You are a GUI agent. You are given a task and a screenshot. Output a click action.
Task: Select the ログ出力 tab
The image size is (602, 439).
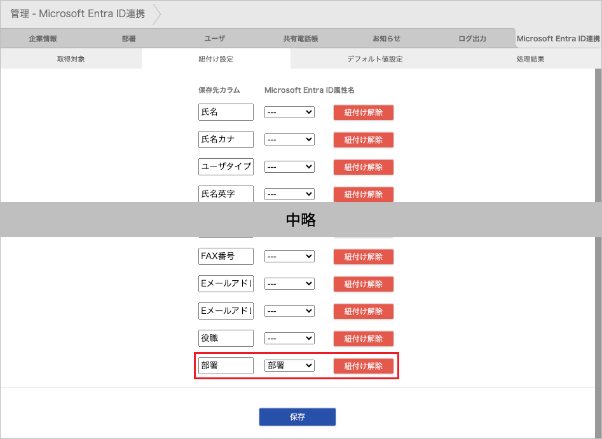pos(472,38)
